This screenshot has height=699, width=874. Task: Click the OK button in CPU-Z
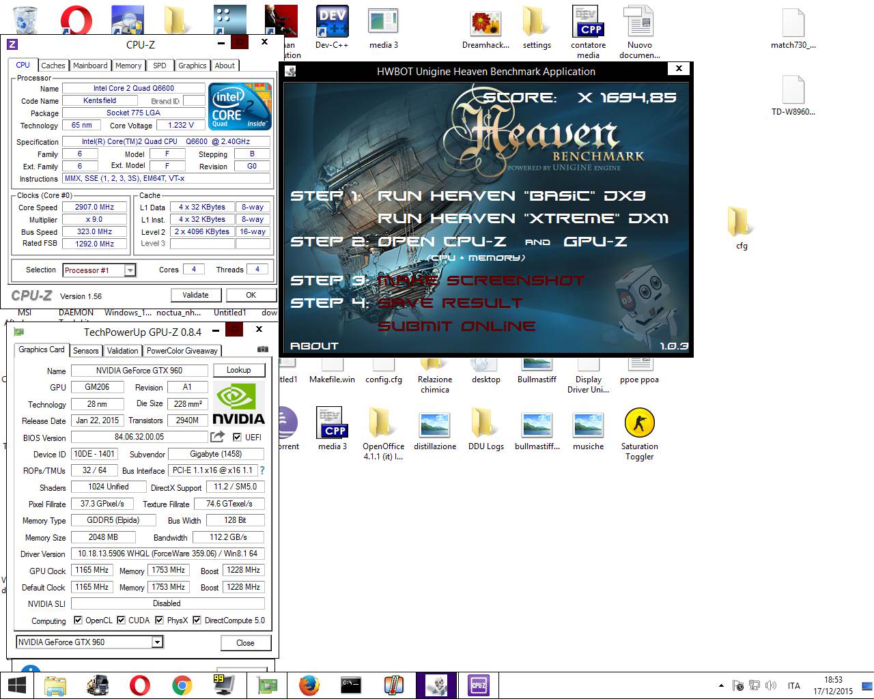(251, 295)
